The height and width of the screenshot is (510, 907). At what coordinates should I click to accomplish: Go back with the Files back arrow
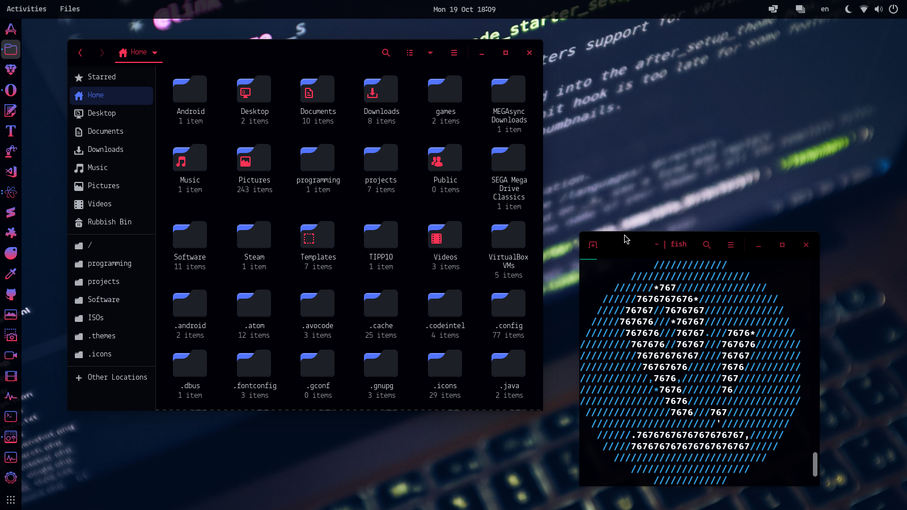pyautogui.click(x=80, y=53)
